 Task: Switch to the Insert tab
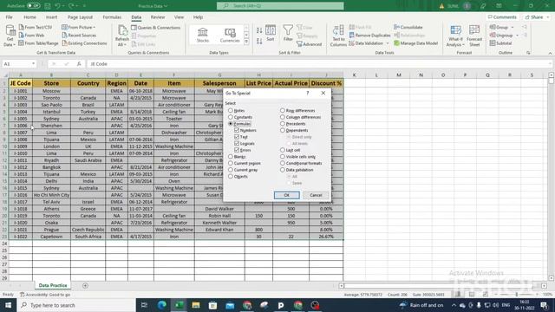tap(51, 17)
